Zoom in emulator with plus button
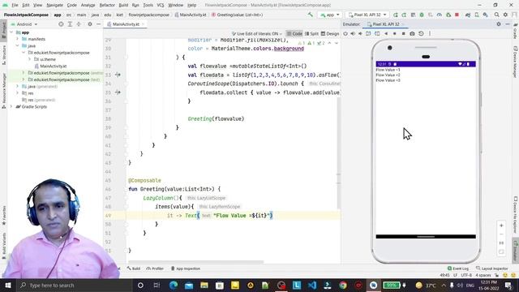Image resolution: width=519 pixels, height=292 pixels. pyautogui.click(x=501, y=225)
